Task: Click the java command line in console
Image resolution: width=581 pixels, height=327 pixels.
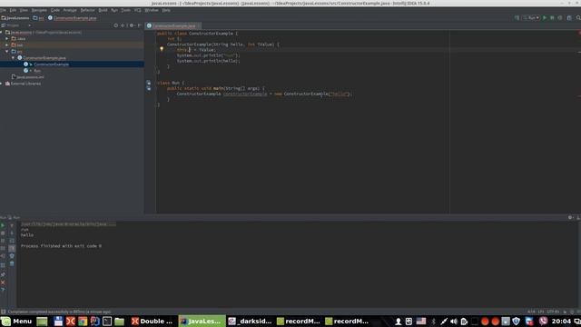Action: tap(68, 224)
